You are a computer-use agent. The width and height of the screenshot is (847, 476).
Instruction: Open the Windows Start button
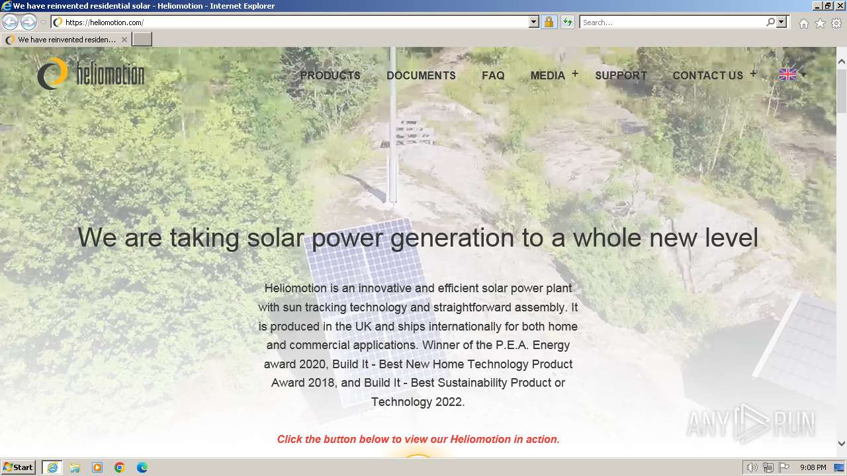tap(19, 467)
